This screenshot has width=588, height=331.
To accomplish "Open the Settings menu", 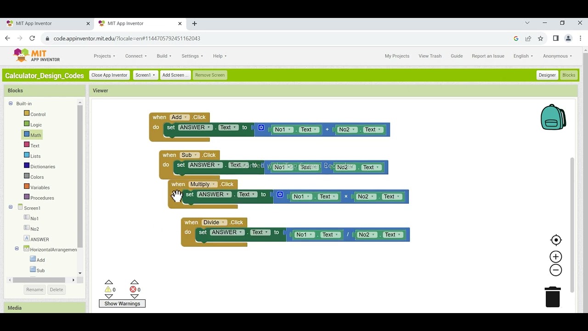I will pos(192,56).
